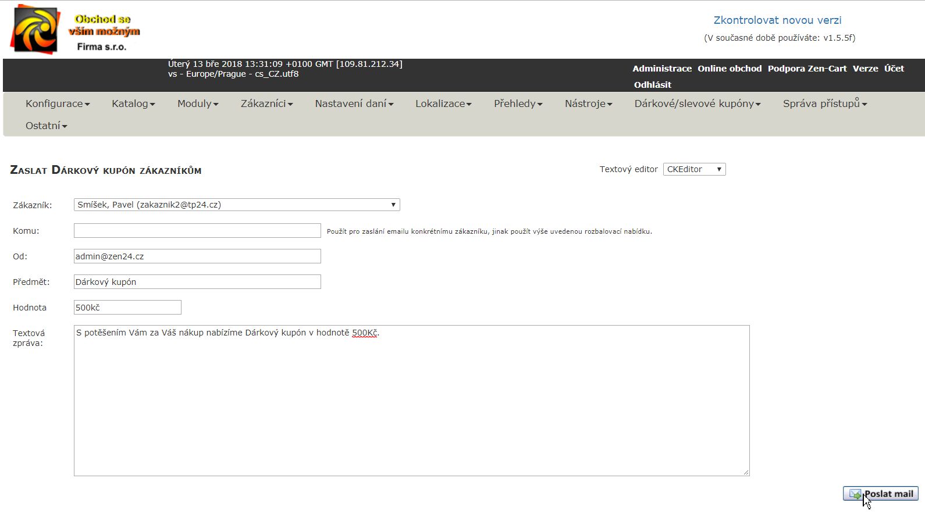Click the Odhlásit link

[x=652, y=85]
